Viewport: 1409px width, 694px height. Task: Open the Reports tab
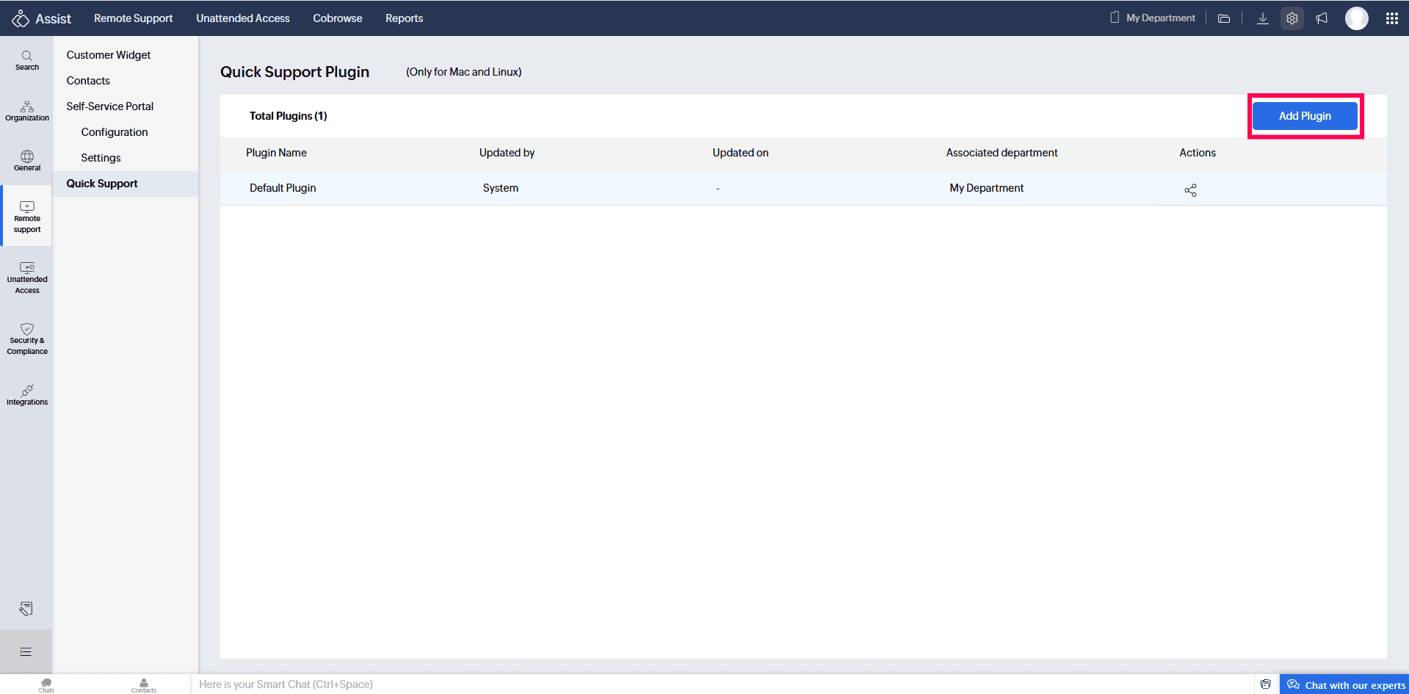[404, 18]
